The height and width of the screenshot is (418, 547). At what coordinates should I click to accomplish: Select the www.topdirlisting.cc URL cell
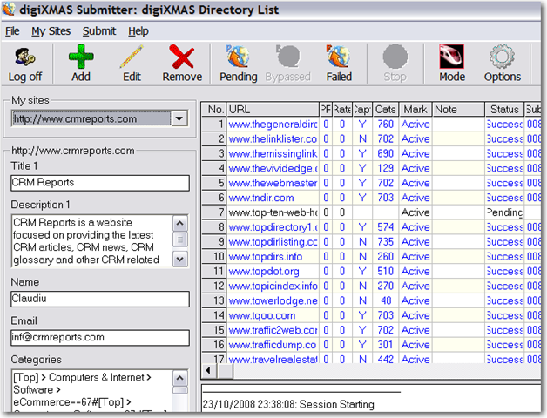click(273, 242)
